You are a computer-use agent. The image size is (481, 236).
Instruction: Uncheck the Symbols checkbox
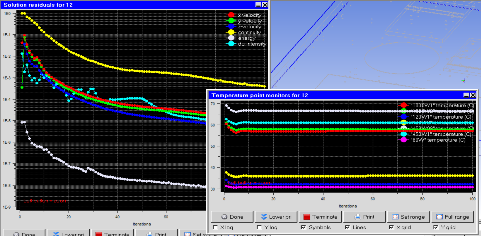[304, 227]
